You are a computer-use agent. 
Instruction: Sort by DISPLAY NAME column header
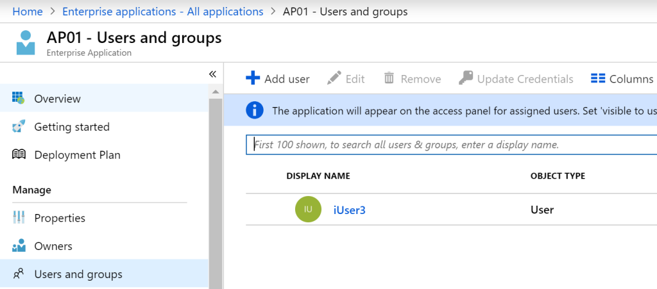click(x=318, y=176)
